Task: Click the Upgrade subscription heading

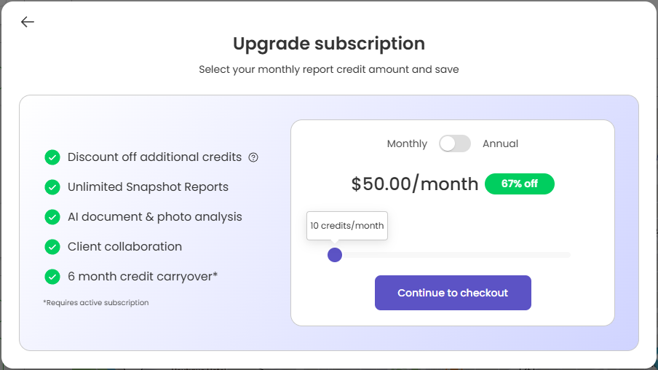Action: point(329,44)
